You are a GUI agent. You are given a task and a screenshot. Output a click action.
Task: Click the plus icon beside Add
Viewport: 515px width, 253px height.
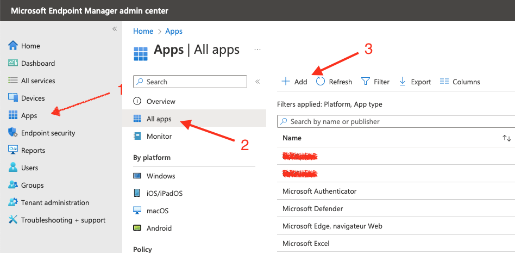(286, 81)
